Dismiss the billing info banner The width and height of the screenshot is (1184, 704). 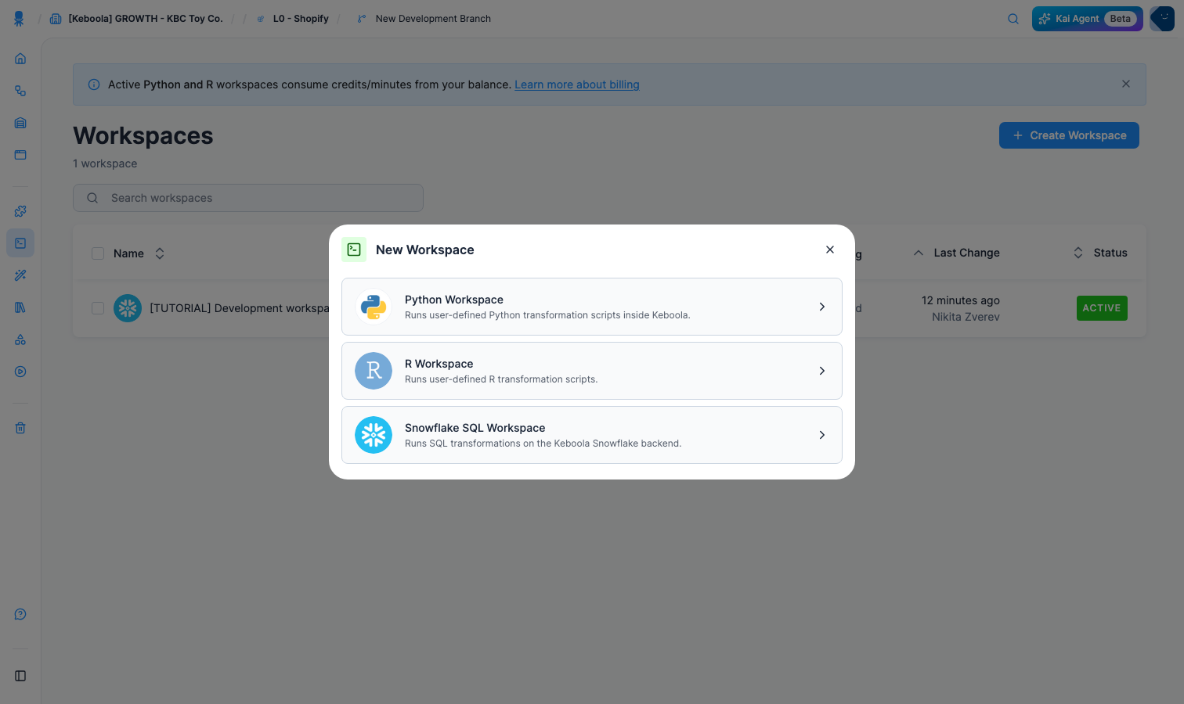click(x=1126, y=84)
